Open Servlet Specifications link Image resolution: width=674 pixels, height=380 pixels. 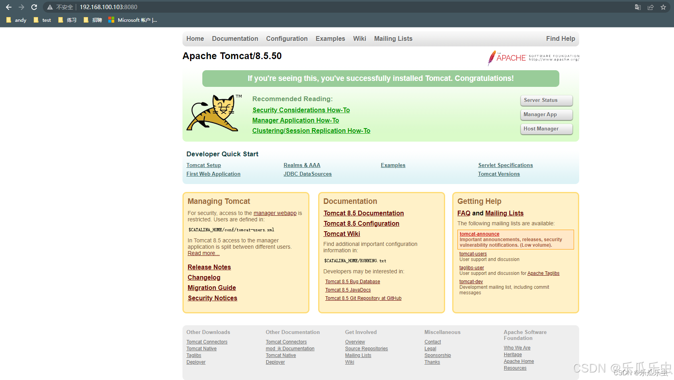tap(505, 165)
